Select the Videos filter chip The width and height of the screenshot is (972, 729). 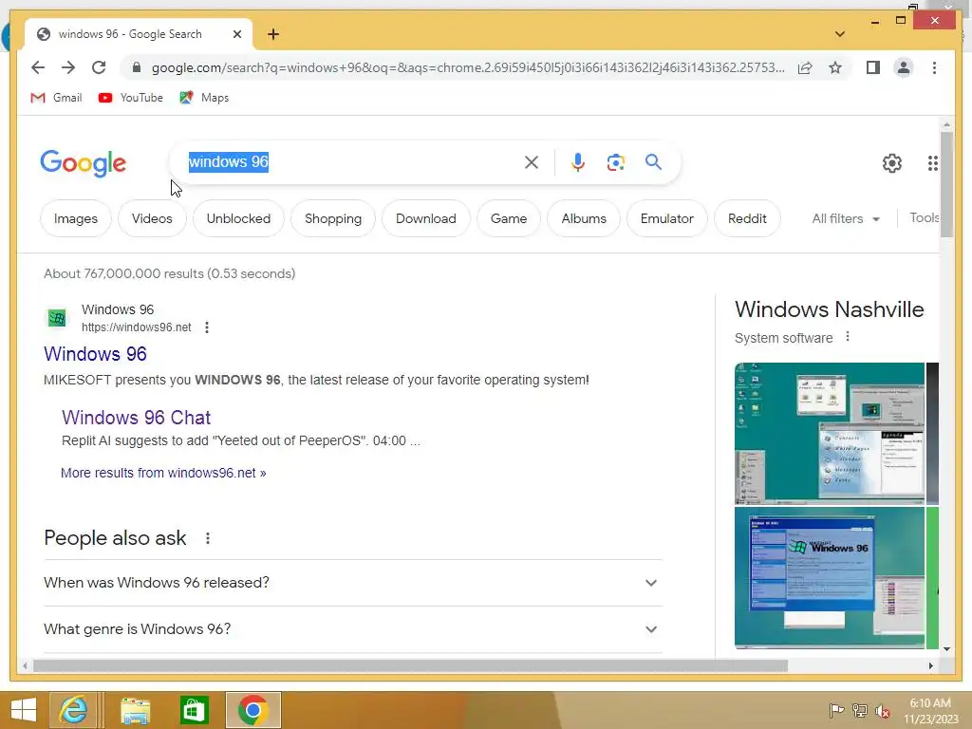click(x=152, y=218)
